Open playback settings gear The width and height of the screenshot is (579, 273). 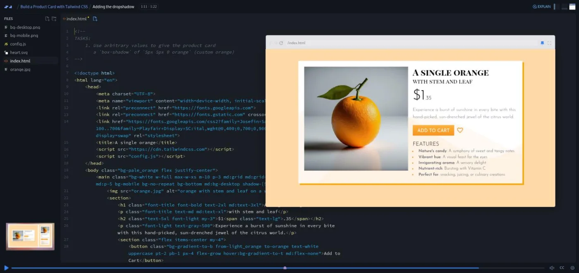(x=573, y=268)
